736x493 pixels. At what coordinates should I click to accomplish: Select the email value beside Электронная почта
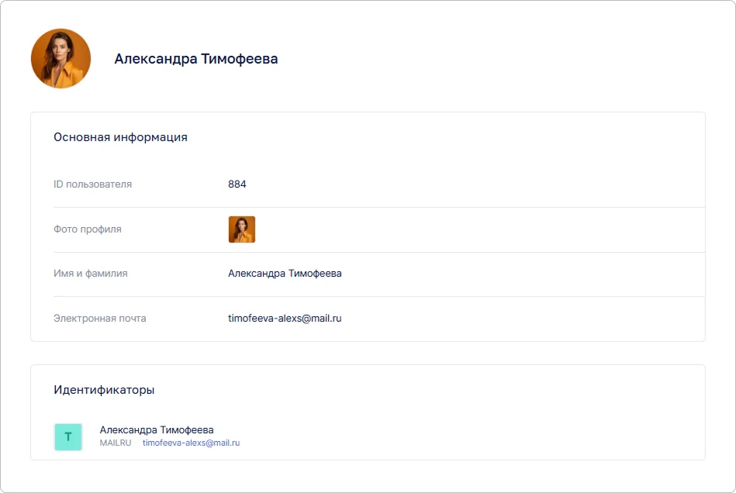pos(285,318)
